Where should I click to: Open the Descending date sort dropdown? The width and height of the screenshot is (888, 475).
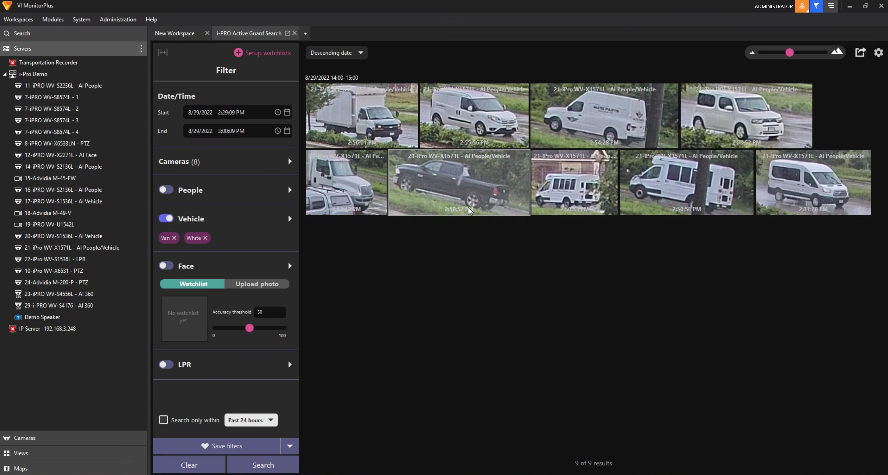336,53
